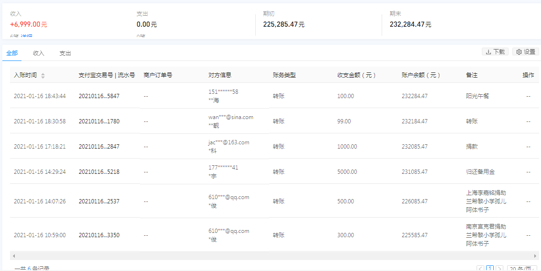Click the balance 231085.47

pyautogui.click(x=415, y=171)
